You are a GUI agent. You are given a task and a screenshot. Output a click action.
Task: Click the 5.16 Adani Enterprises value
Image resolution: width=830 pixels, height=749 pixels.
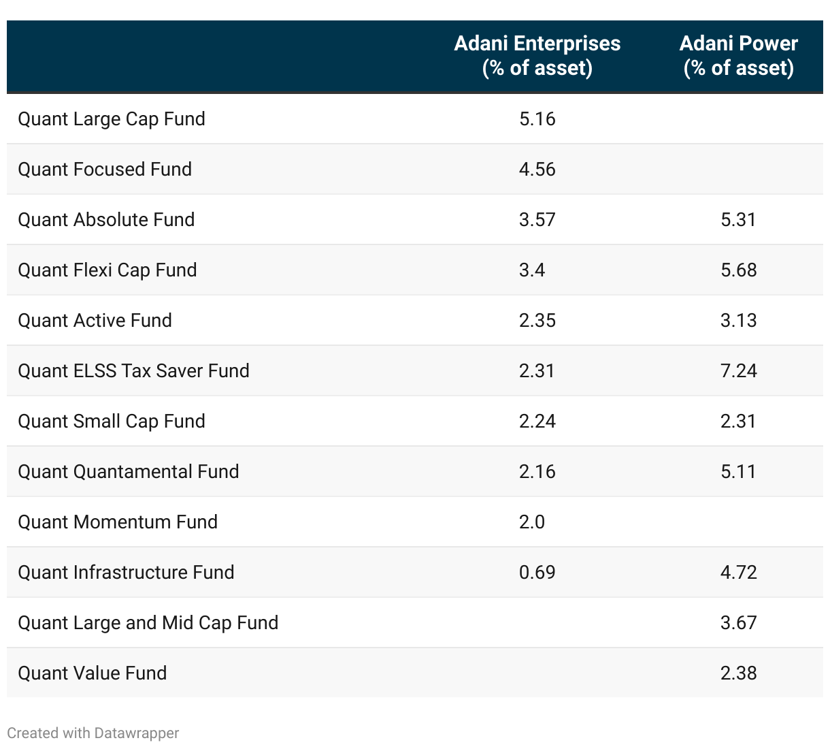[537, 119]
